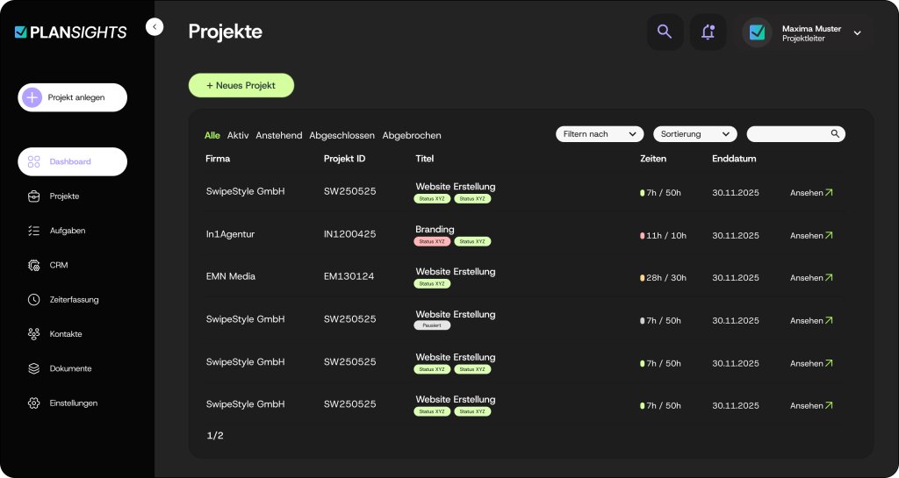Open Ansehen link for In1Agentur project
899x478 pixels.
click(811, 236)
